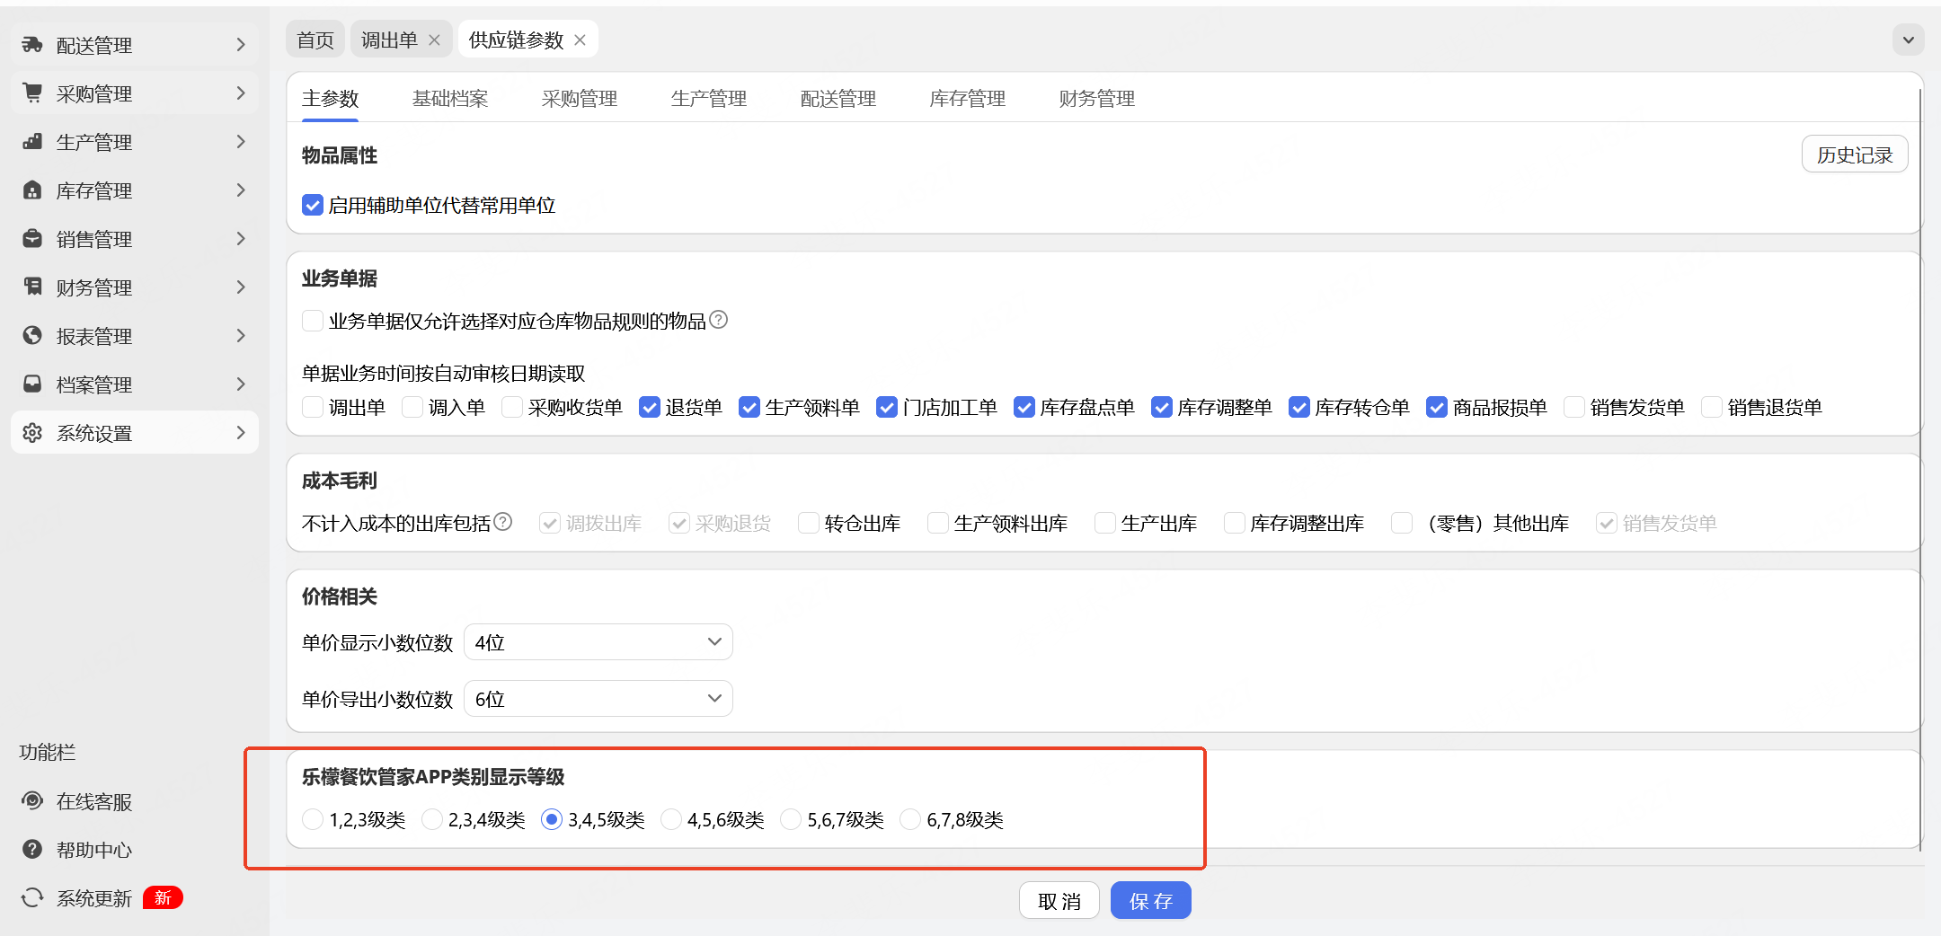Check the 调出单 checkbox

click(313, 407)
